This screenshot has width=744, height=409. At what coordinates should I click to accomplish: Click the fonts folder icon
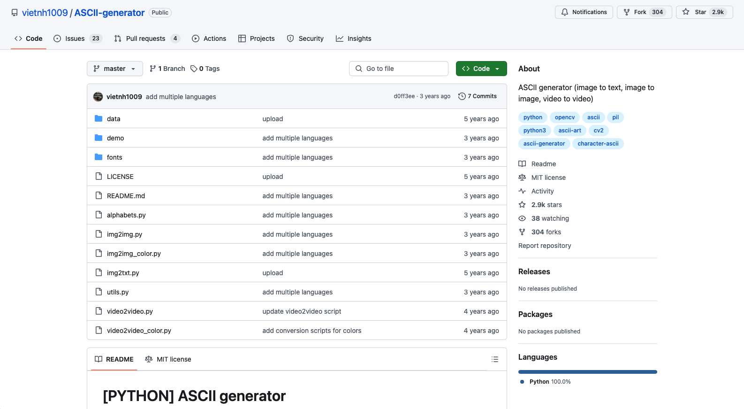coord(99,157)
